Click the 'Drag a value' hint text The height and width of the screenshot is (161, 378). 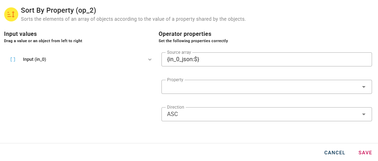(43, 41)
